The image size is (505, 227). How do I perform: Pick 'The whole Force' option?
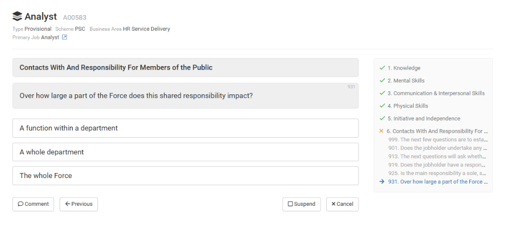pyautogui.click(x=185, y=176)
